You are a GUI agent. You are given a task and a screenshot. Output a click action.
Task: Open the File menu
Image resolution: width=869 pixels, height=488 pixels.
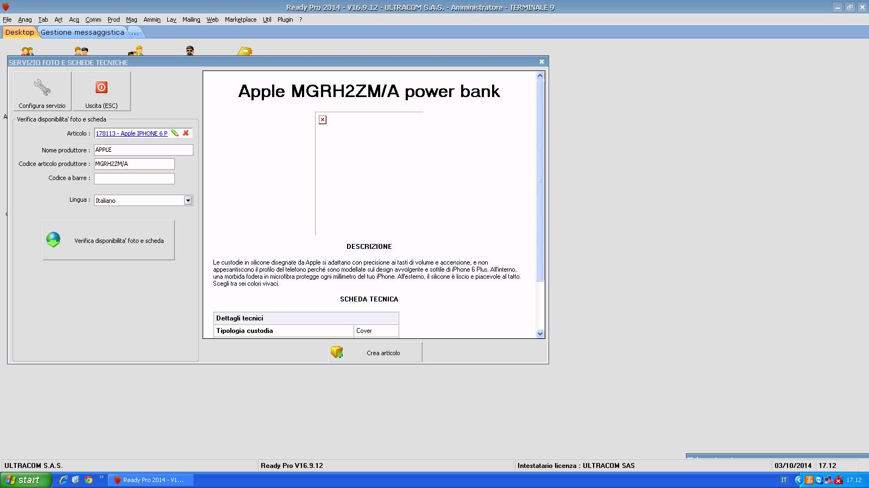click(7, 20)
